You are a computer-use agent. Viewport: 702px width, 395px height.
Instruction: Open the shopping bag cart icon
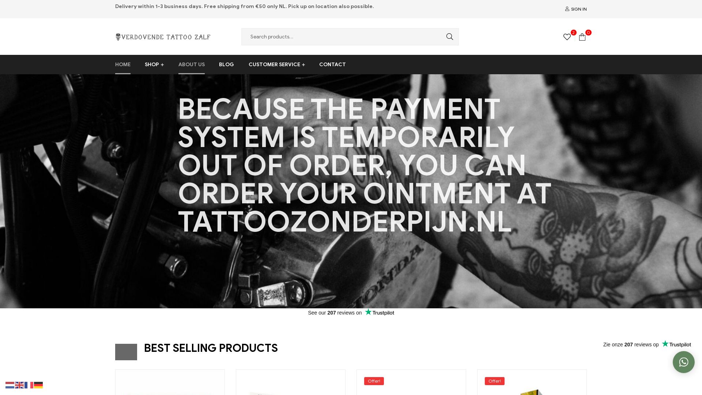[x=582, y=37]
